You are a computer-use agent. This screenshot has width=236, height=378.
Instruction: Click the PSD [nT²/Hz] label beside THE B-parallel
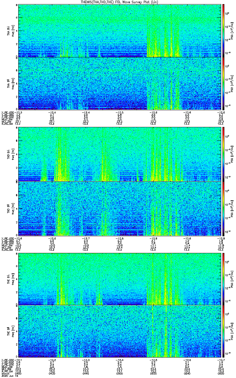(232, 331)
